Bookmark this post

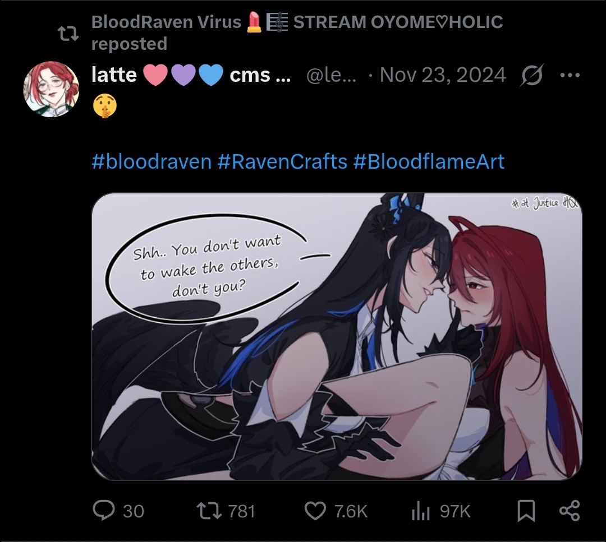[526, 511]
